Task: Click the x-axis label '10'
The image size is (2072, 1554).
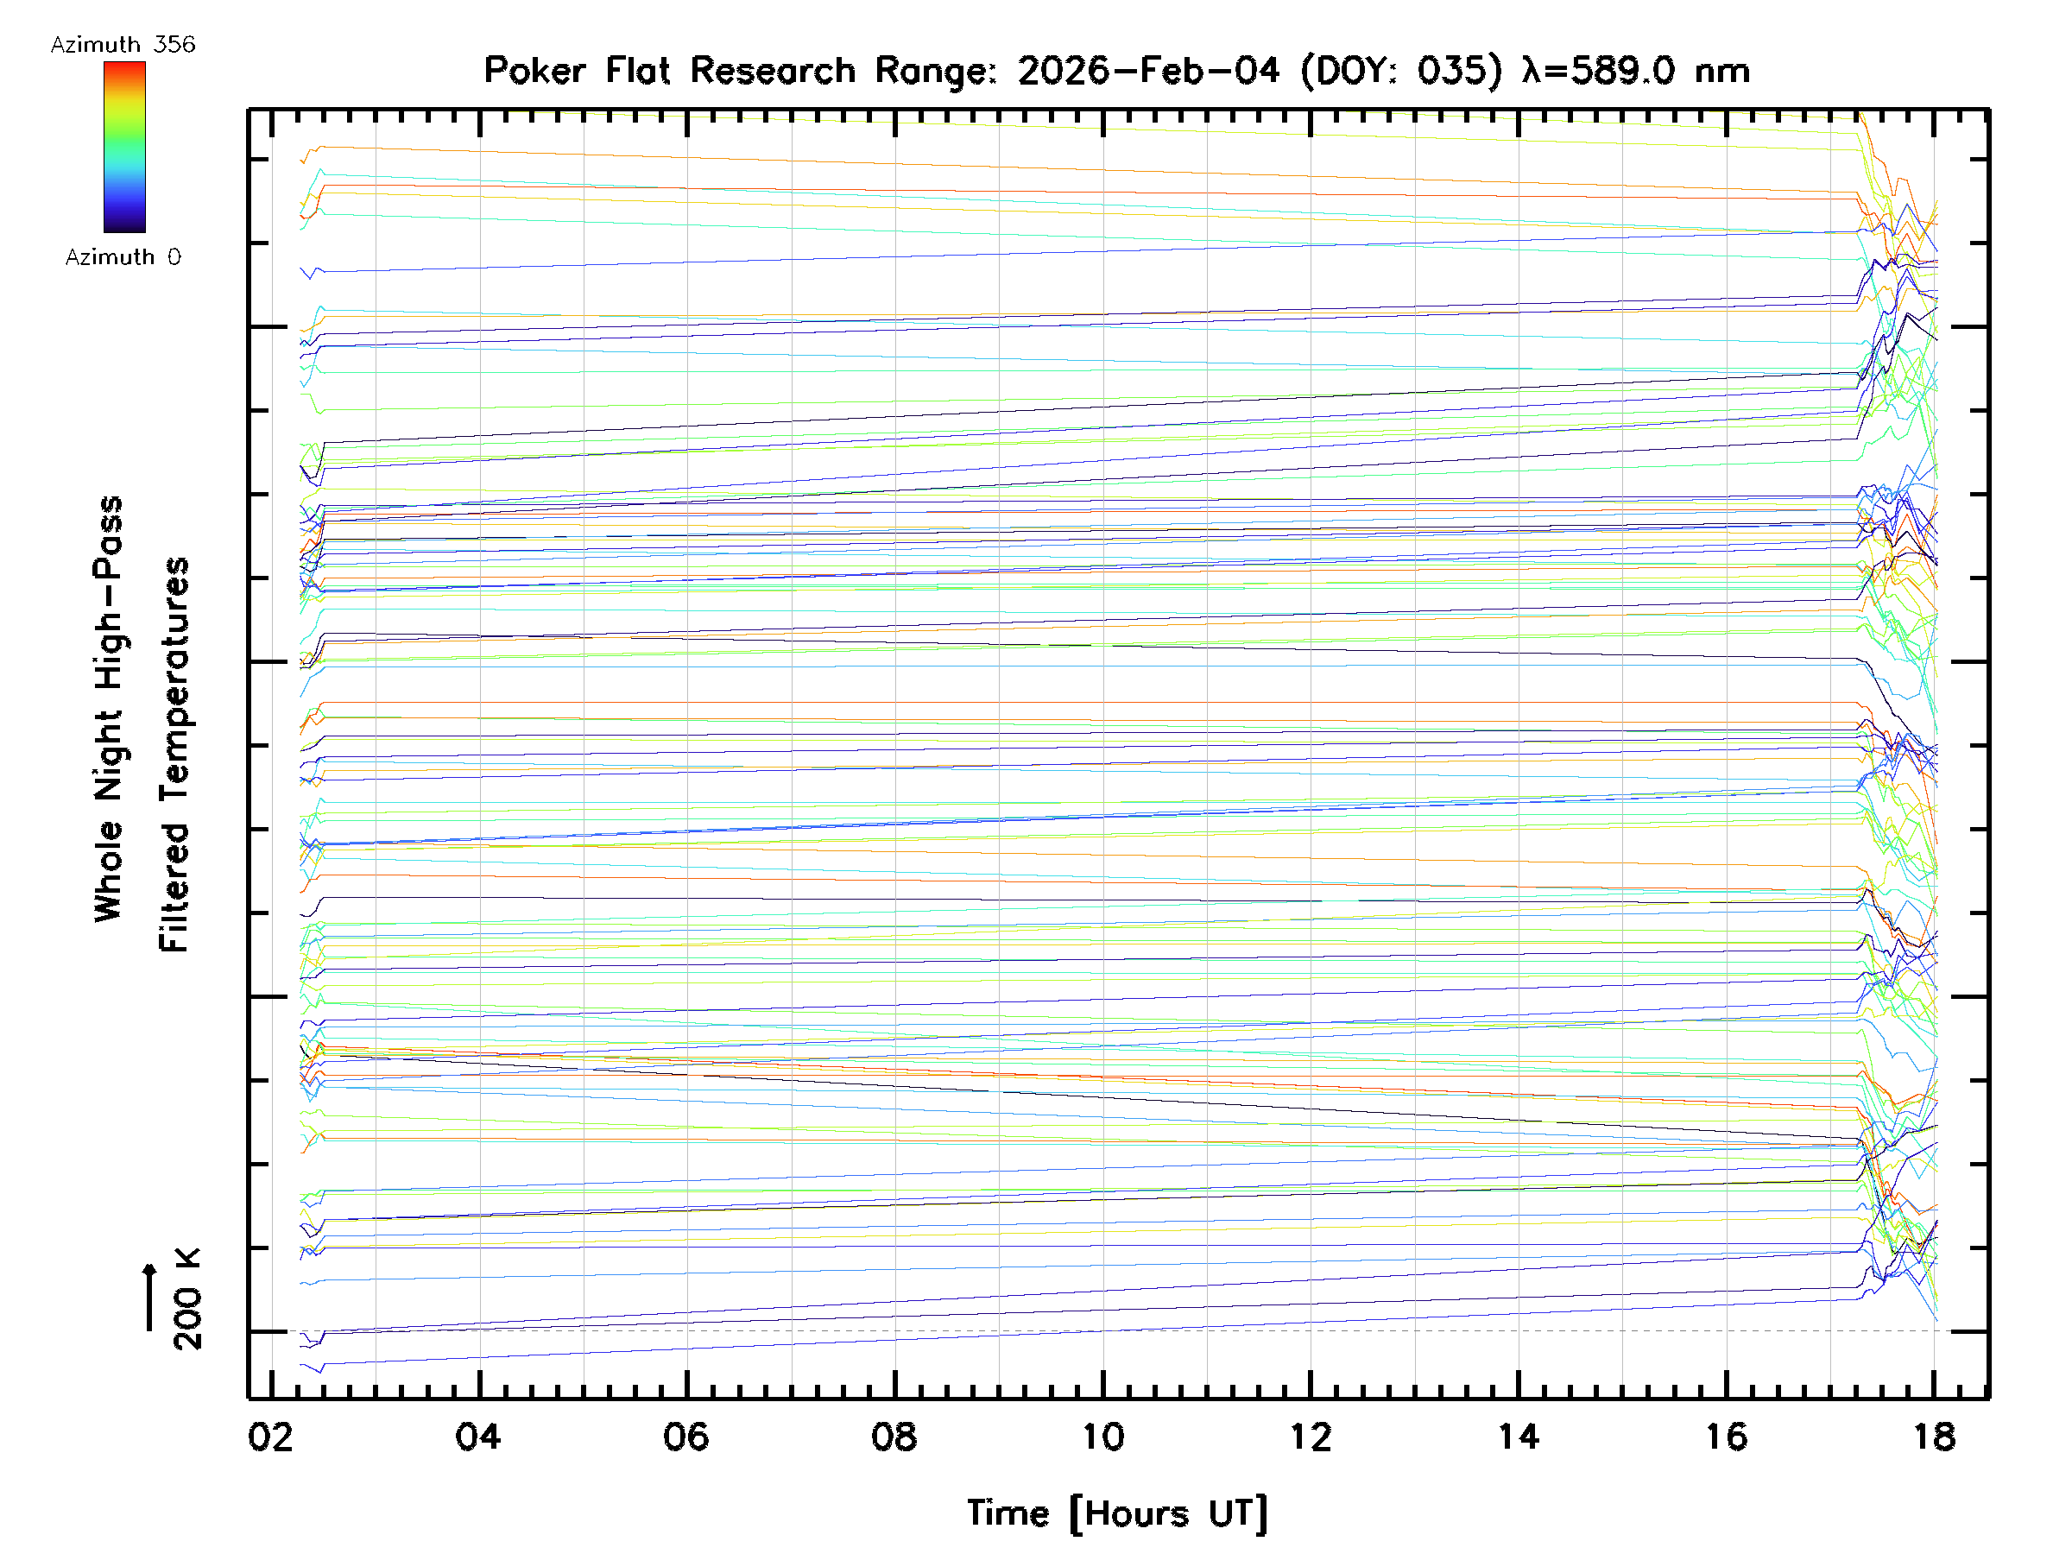Action: click(x=1102, y=1437)
